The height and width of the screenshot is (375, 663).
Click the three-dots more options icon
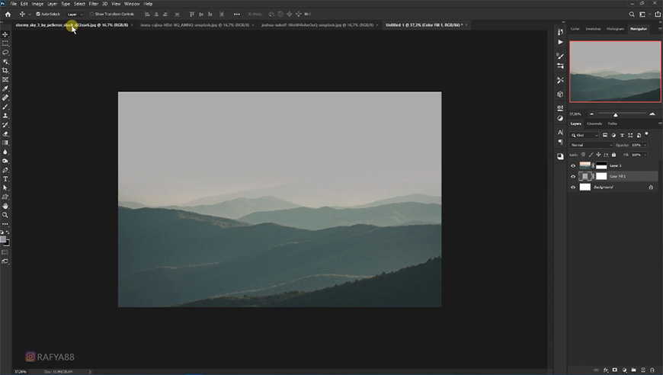click(237, 14)
